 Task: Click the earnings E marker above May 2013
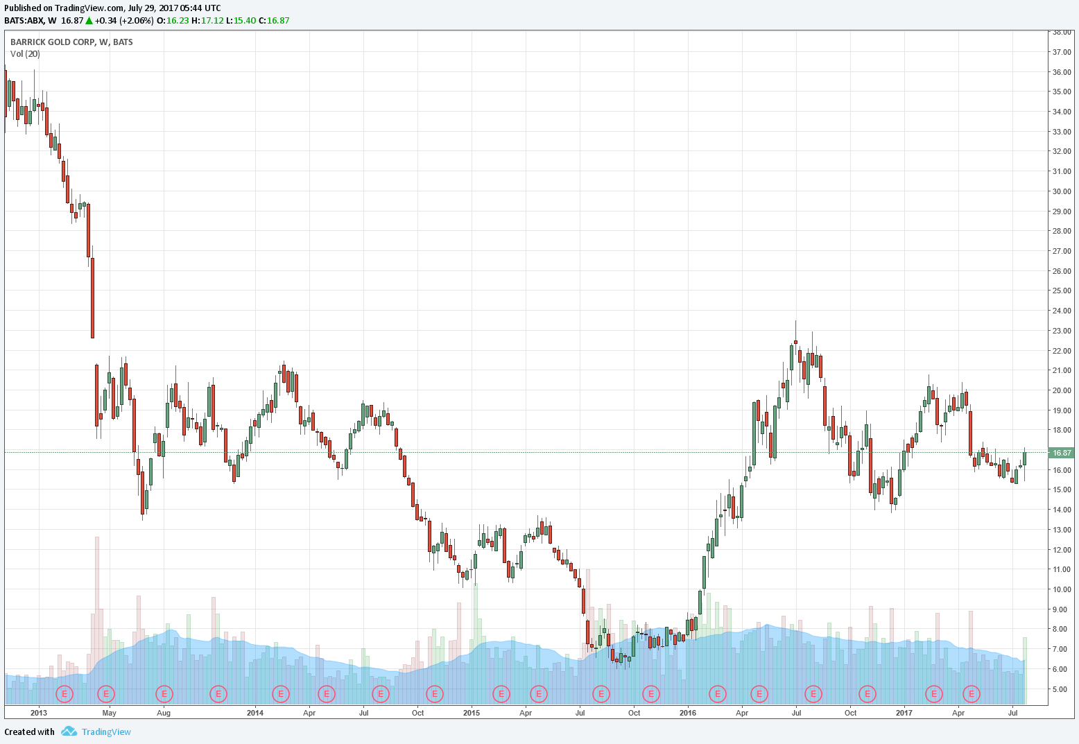(106, 693)
